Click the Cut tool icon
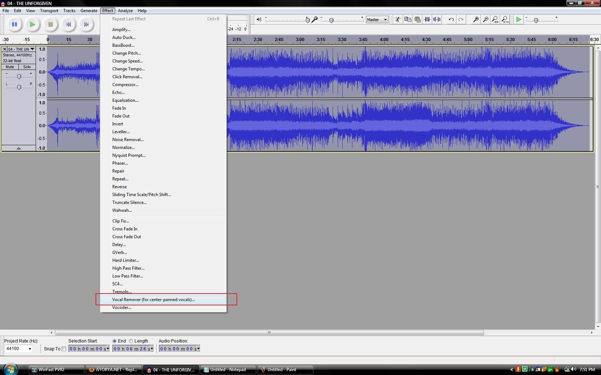 pos(398,20)
